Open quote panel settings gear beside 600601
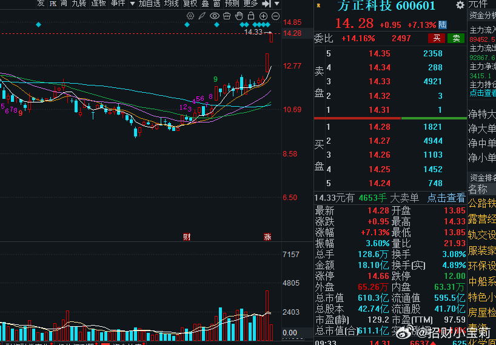Screen dimensions: 496x345 (460, 5)
